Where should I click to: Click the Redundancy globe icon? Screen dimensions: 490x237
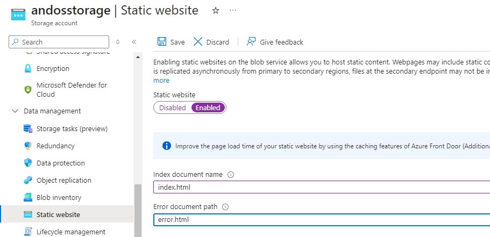point(28,146)
